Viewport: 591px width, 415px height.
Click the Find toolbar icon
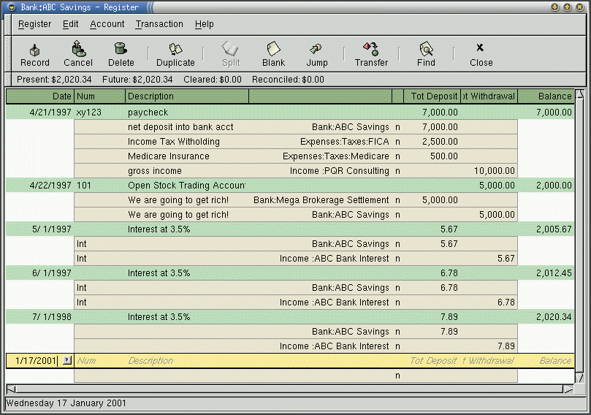point(426,49)
